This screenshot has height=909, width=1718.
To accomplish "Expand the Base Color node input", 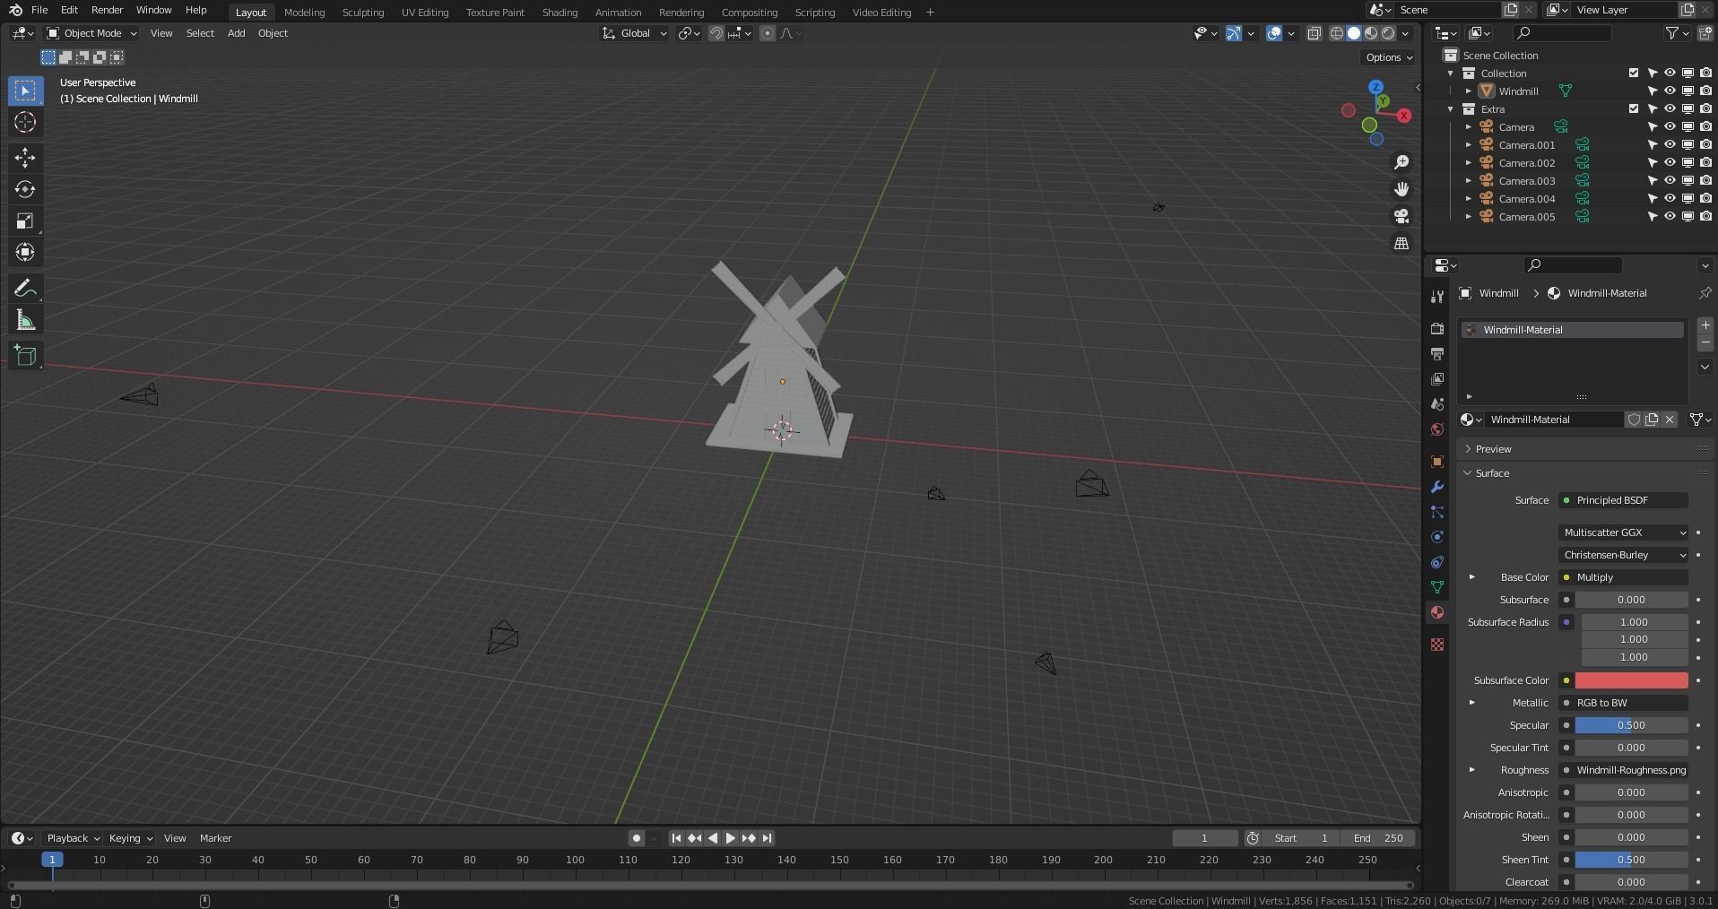I will click(1471, 577).
